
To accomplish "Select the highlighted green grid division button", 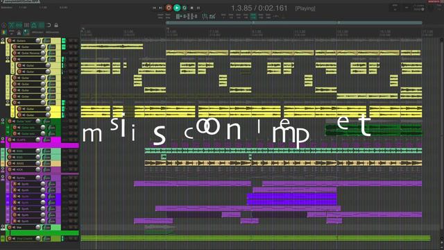I will tap(253, 16).
